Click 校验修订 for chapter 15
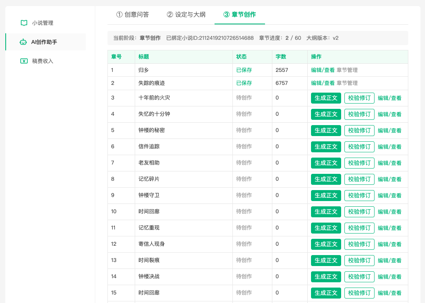Image resolution: width=425 pixels, height=303 pixels. (359, 293)
